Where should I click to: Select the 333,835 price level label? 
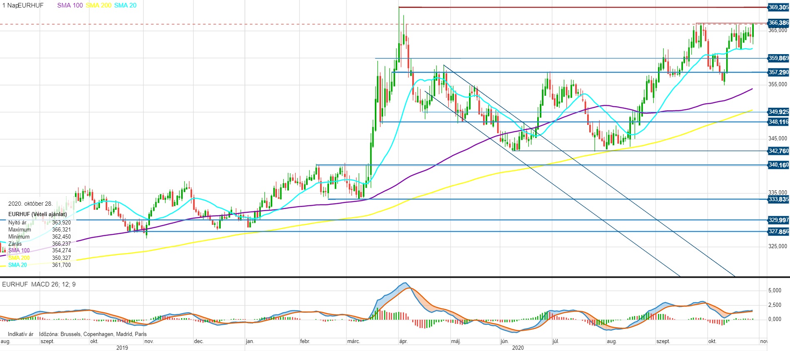pos(778,199)
